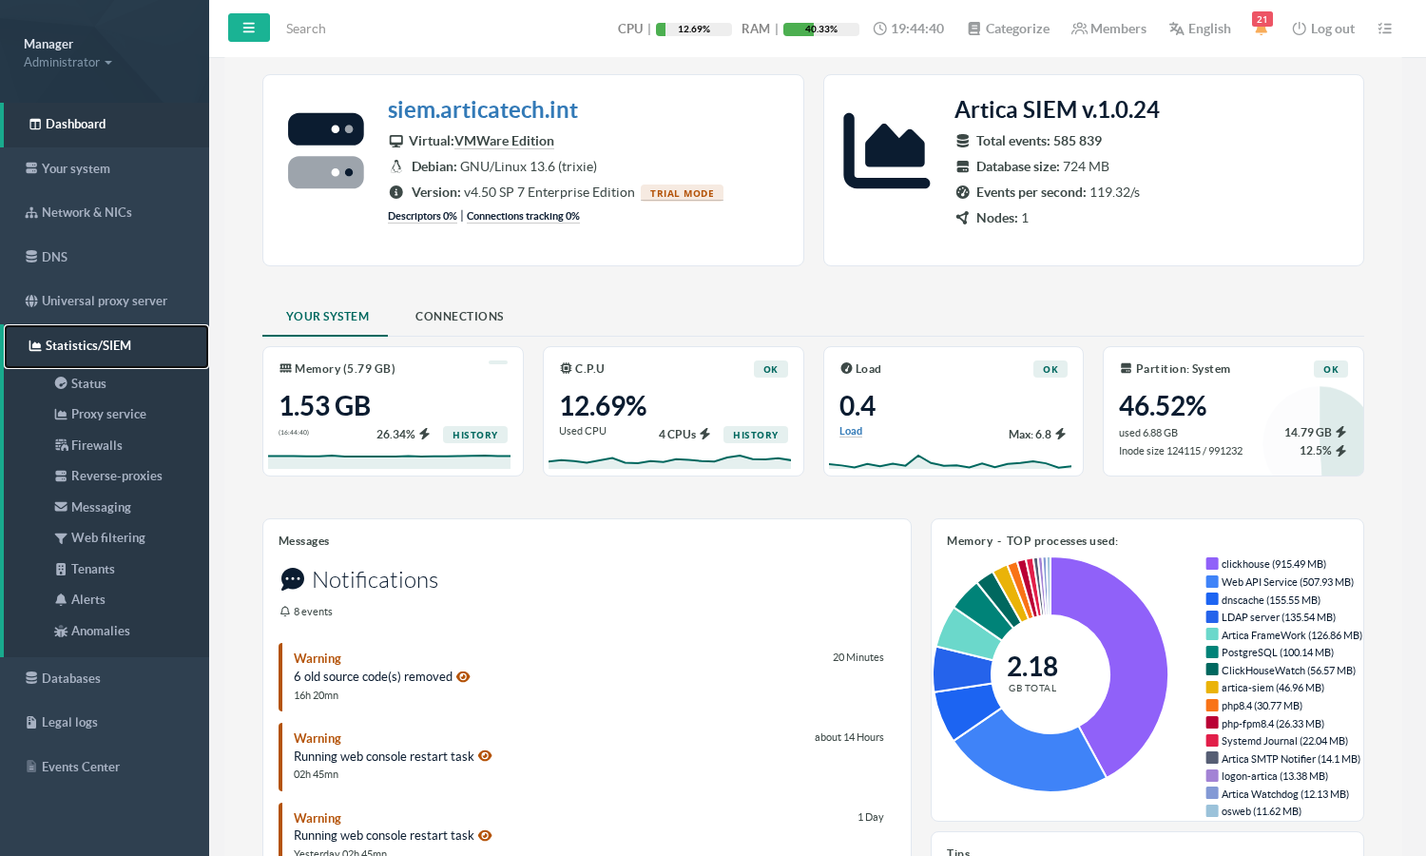Image resolution: width=1426 pixels, height=856 pixels.
Task: Open Connections tracking 0% link
Action: (x=523, y=216)
